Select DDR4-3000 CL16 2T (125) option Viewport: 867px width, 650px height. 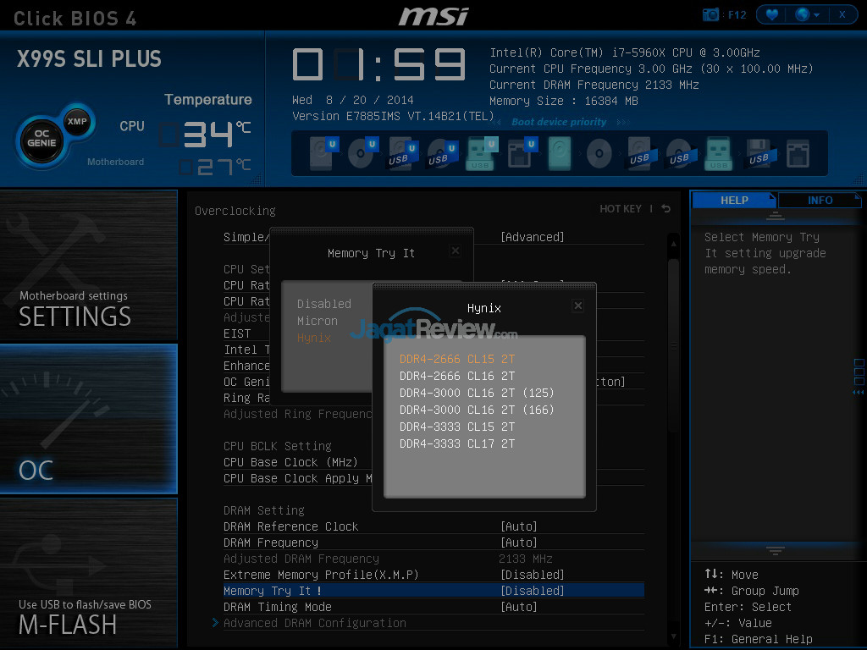[476, 393]
